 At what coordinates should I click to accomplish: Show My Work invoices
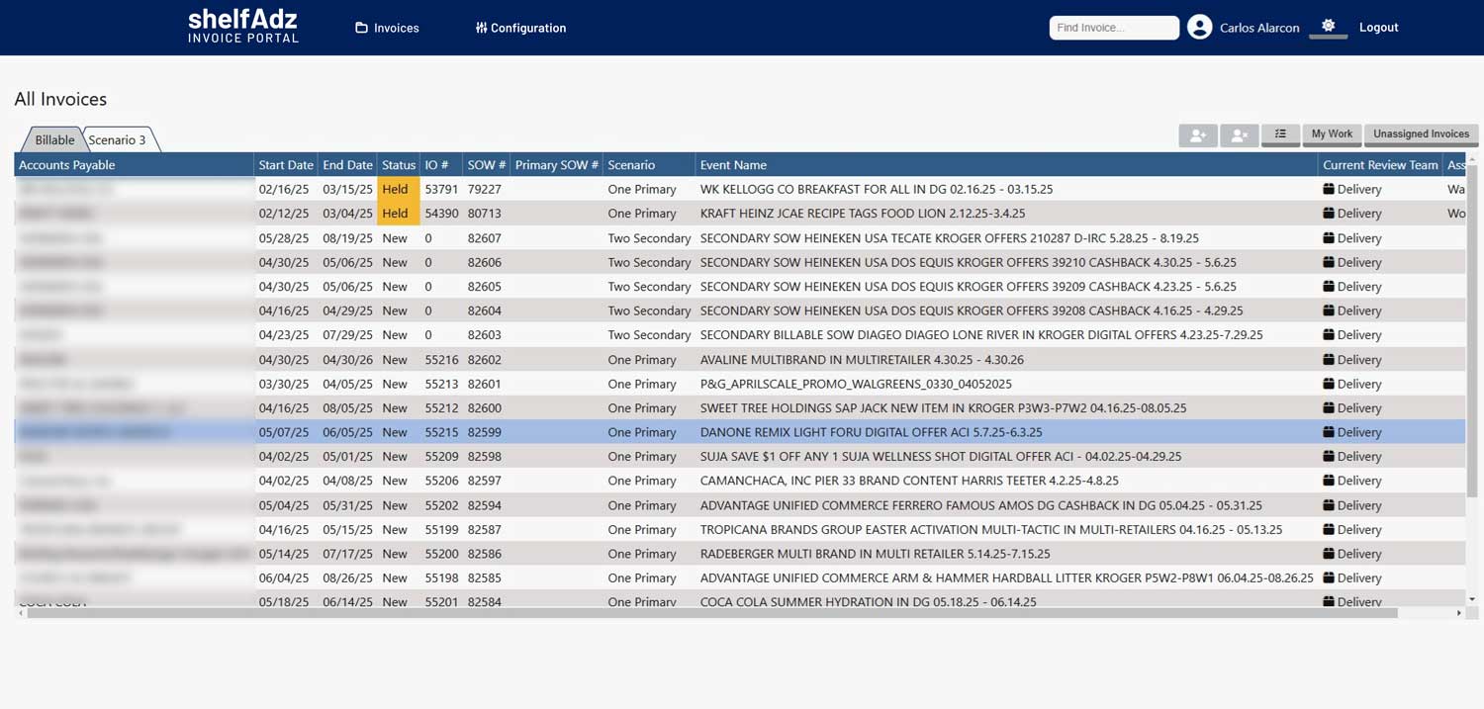click(x=1332, y=133)
